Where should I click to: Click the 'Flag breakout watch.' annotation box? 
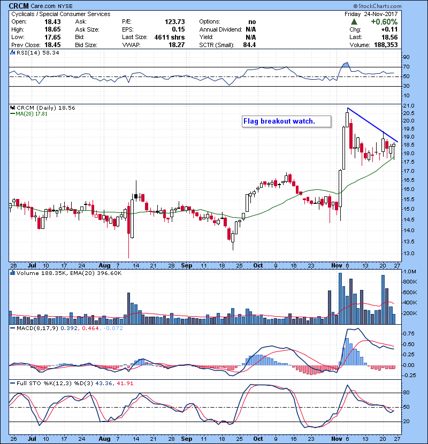286,121
